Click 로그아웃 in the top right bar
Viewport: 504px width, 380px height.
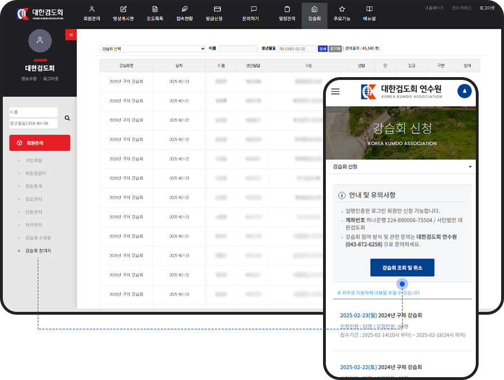point(487,8)
